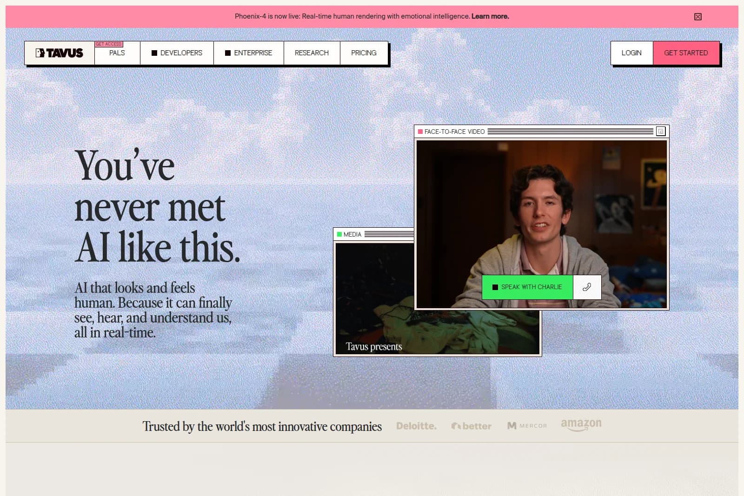Click the black square icon beside Developers
744x496 pixels.
(153, 53)
